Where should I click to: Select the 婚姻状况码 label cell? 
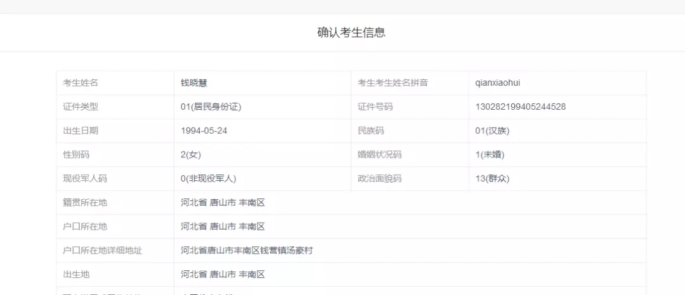(410, 155)
